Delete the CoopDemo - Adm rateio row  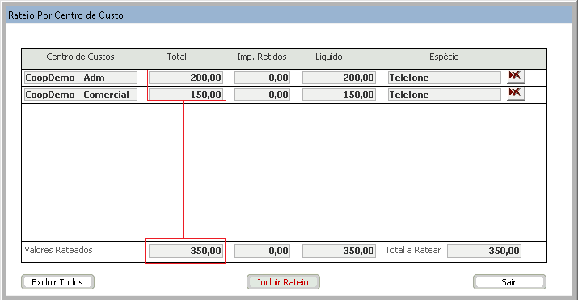point(516,77)
